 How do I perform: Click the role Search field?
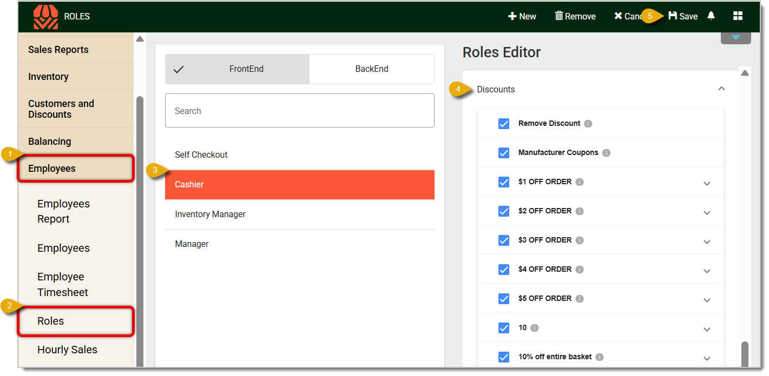pos(300,111)
